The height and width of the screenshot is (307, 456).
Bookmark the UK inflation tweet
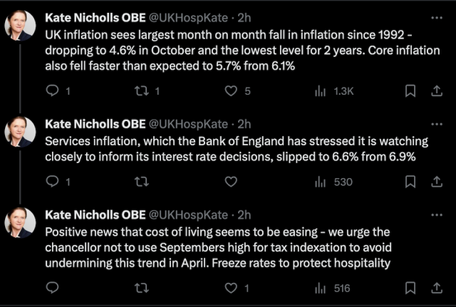(x=410, y=90)
